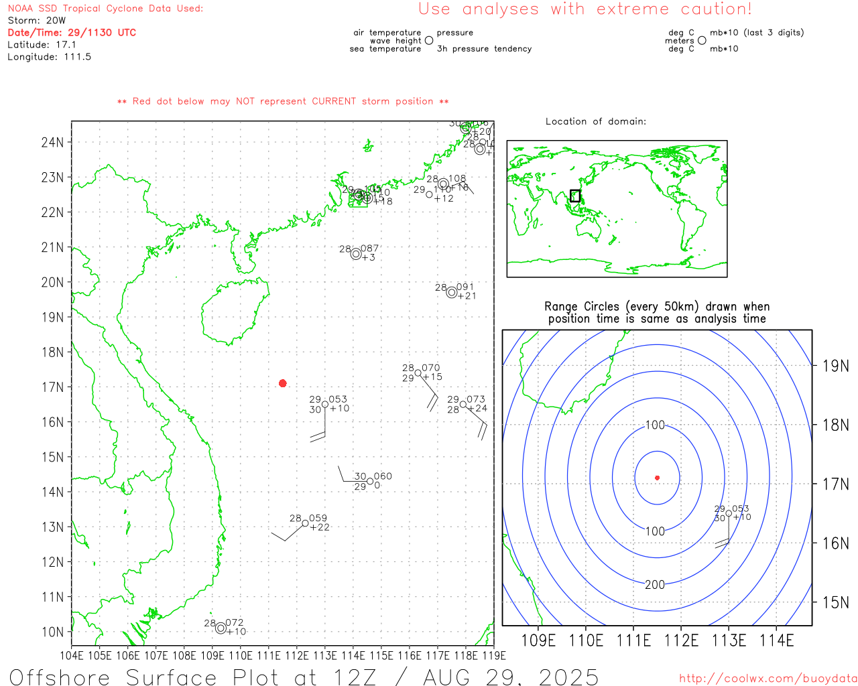Select station circle with pressure 060
Viewport: 858px width, 686px height.
point(370,481)
